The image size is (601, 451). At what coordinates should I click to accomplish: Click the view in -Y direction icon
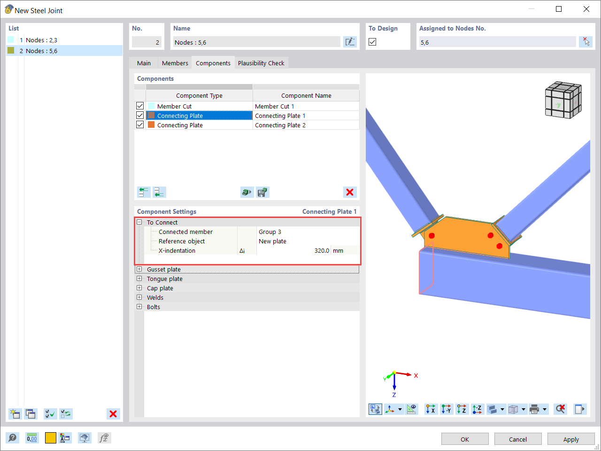pyautogui.click(x=446, y=409)
